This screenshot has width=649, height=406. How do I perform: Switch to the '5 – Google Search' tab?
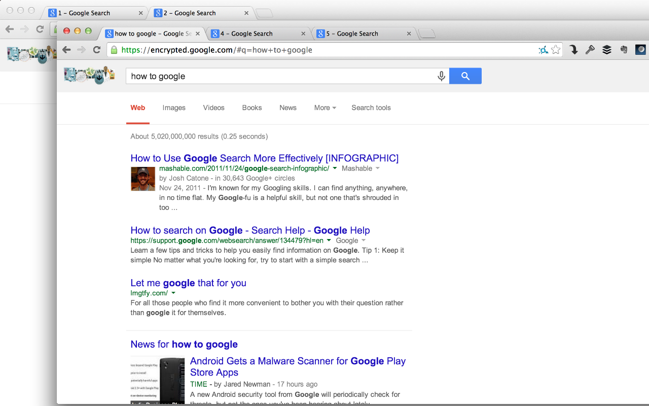pos(363,33)
